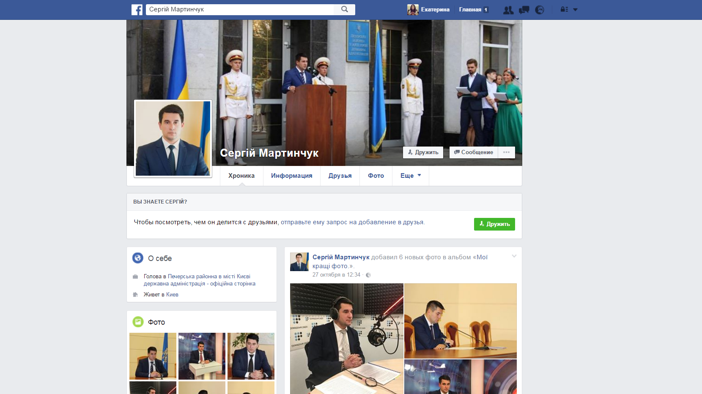Click the briefcase work icon
Viewport: 702px width, 394px height.
[x=135, y=277]
